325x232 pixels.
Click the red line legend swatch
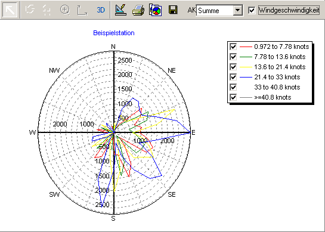coord(246,47)
